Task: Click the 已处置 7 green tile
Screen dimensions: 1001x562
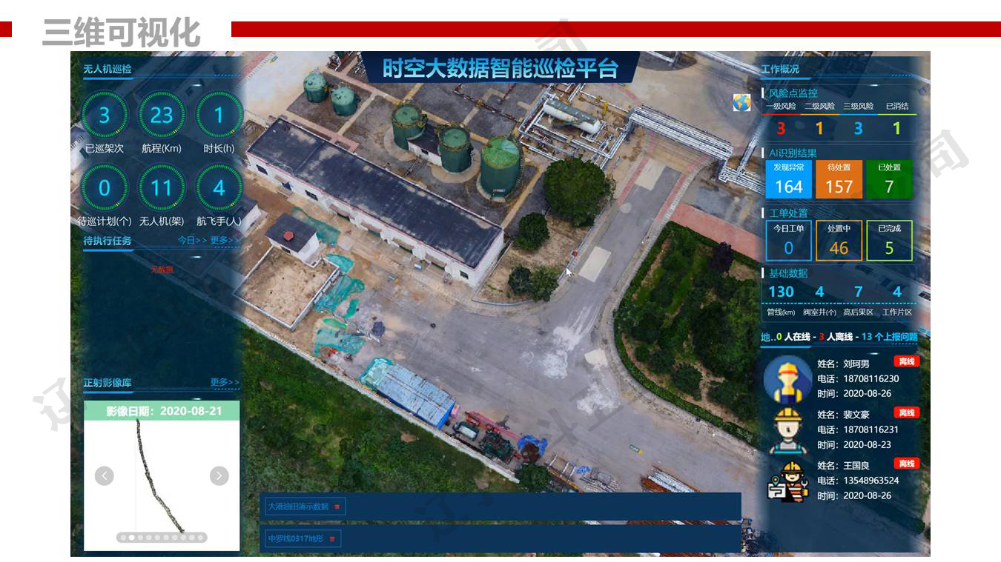Action: tap(889, 180)
